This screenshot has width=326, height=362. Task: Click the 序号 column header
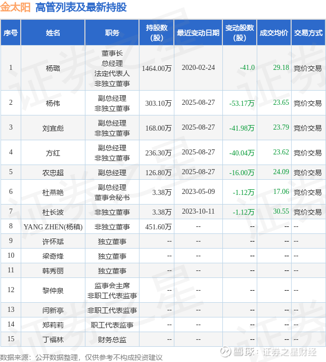(11, 33)
